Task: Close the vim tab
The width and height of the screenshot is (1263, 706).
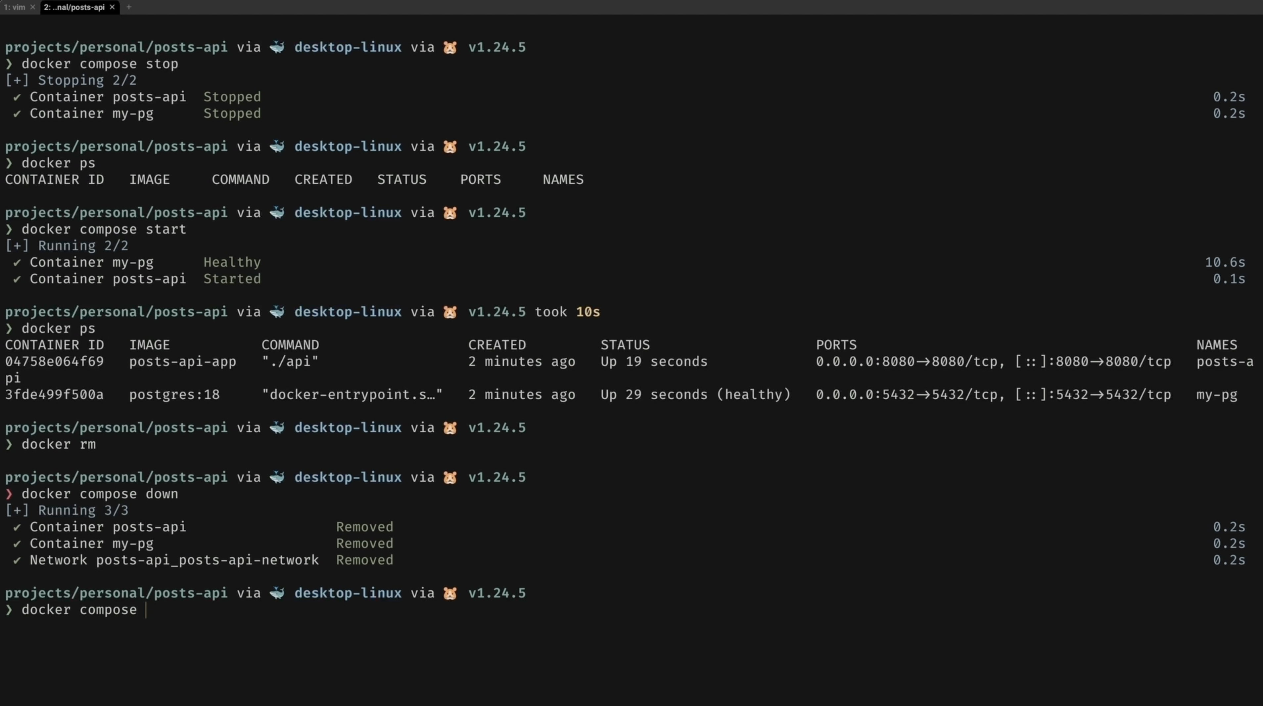Action: point(33,7)
